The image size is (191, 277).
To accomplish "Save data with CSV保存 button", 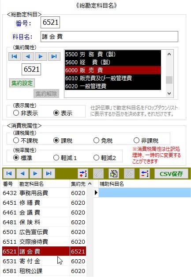I will coord(171,174).
